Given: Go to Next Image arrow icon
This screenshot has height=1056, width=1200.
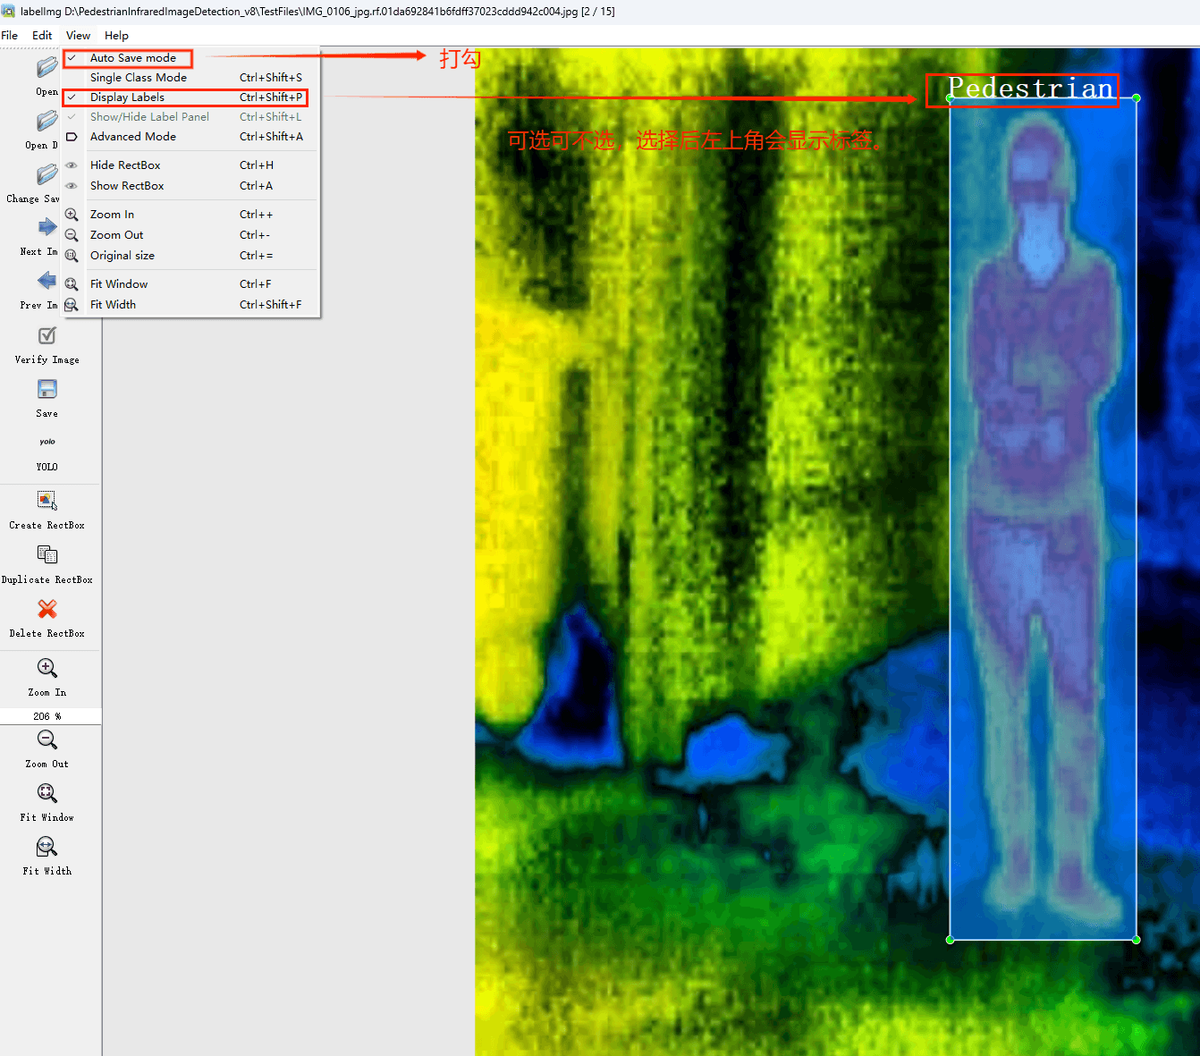Looking at the screenshot, I should click(x=47, y=227).
